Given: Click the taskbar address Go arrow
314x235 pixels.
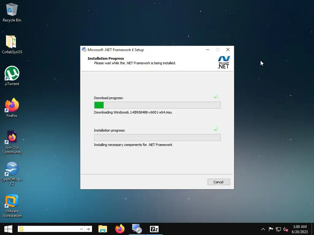Looking at the screenshot, I should (88, 229).
